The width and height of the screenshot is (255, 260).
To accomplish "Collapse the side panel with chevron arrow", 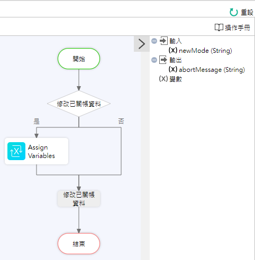I will click(142, 44).
